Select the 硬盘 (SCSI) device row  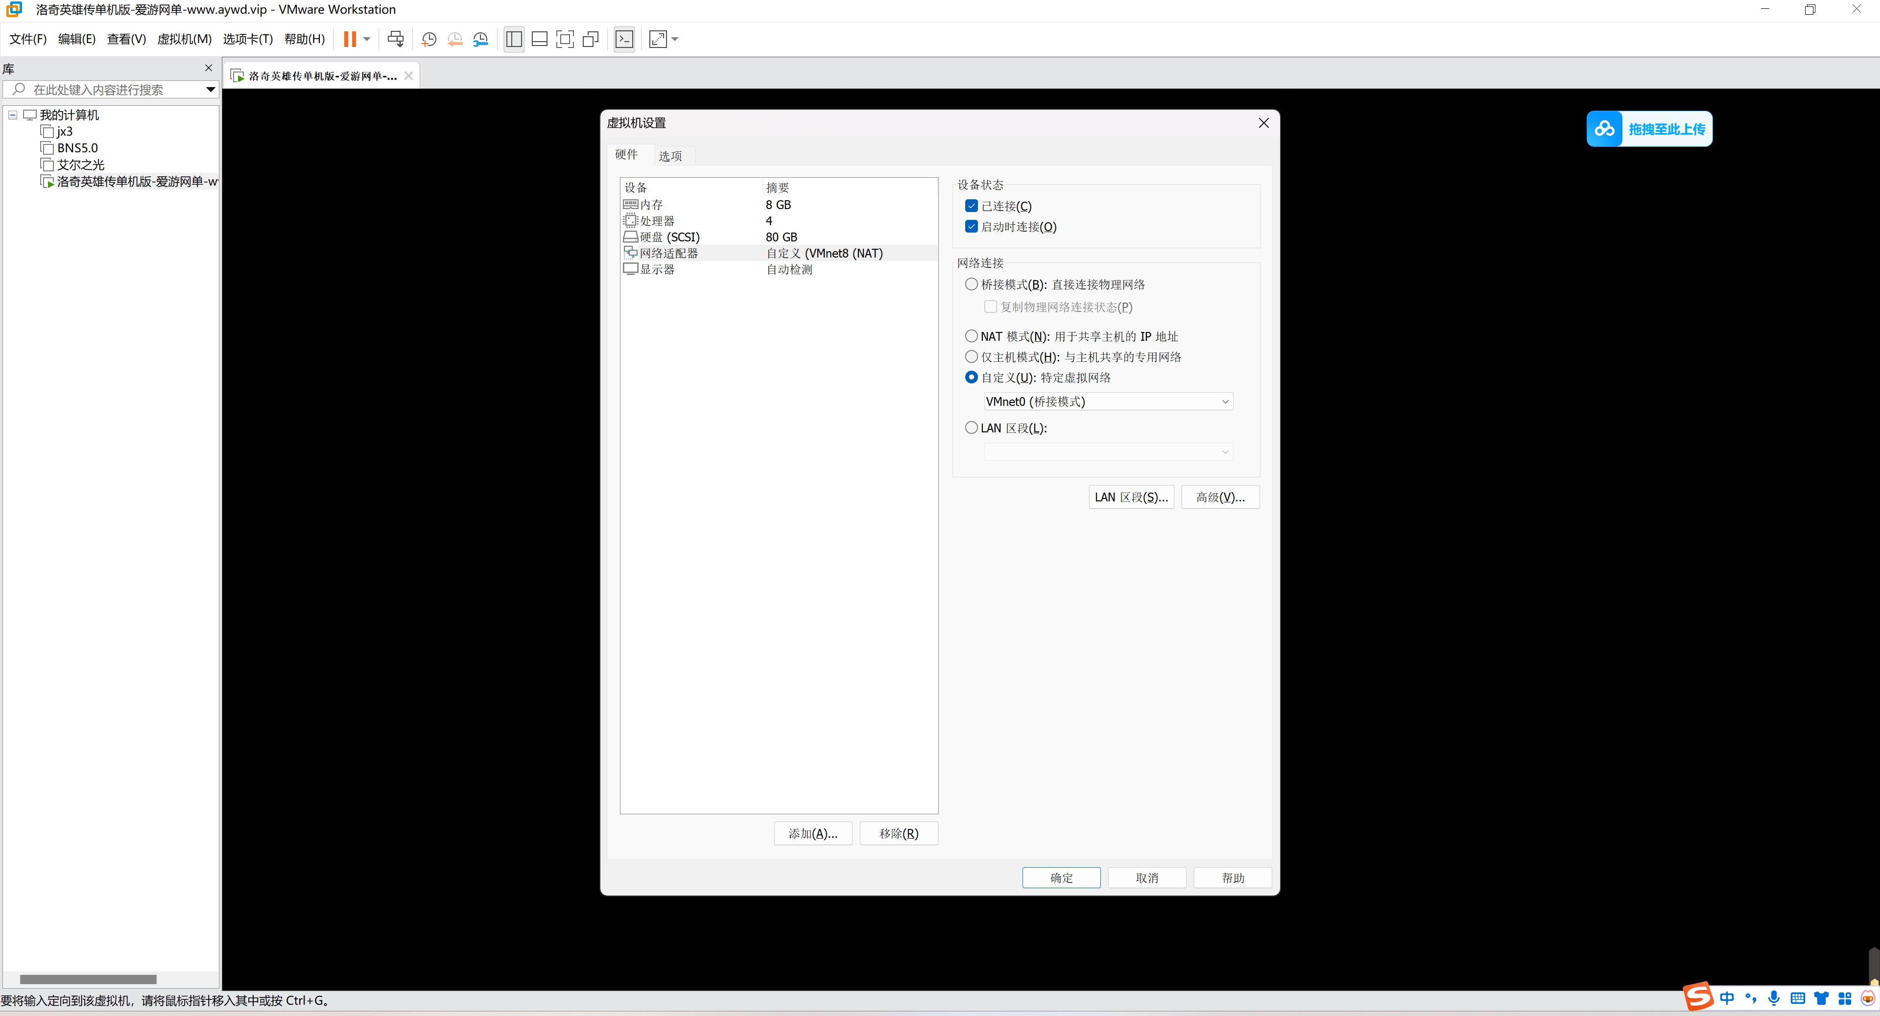click(x=779, y=236)
